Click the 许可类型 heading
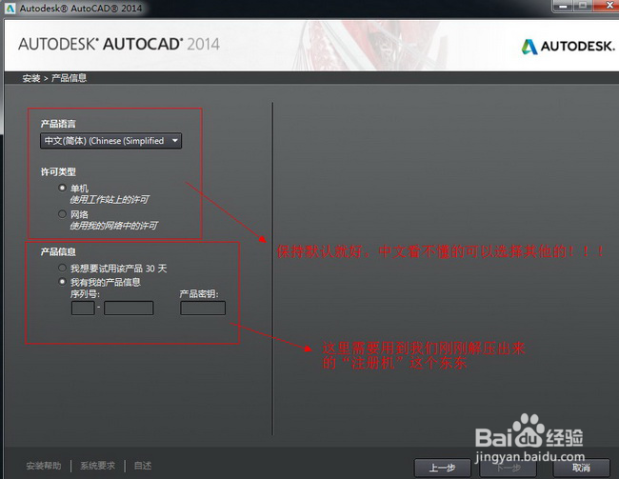The height and width of the screenshot is (479, 619). [x=58, y=171]
